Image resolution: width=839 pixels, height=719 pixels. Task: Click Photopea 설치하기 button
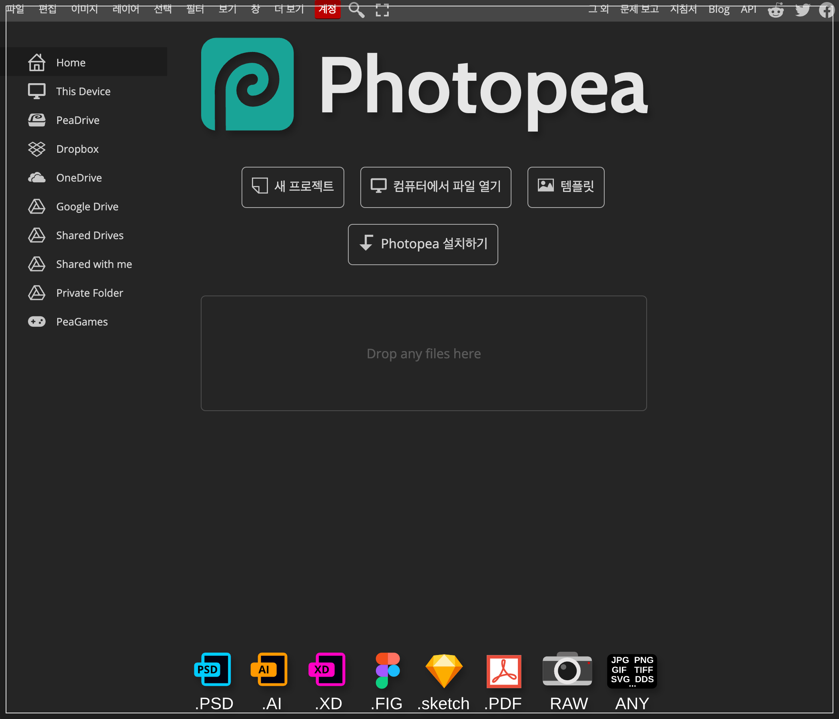pos(423,244)
